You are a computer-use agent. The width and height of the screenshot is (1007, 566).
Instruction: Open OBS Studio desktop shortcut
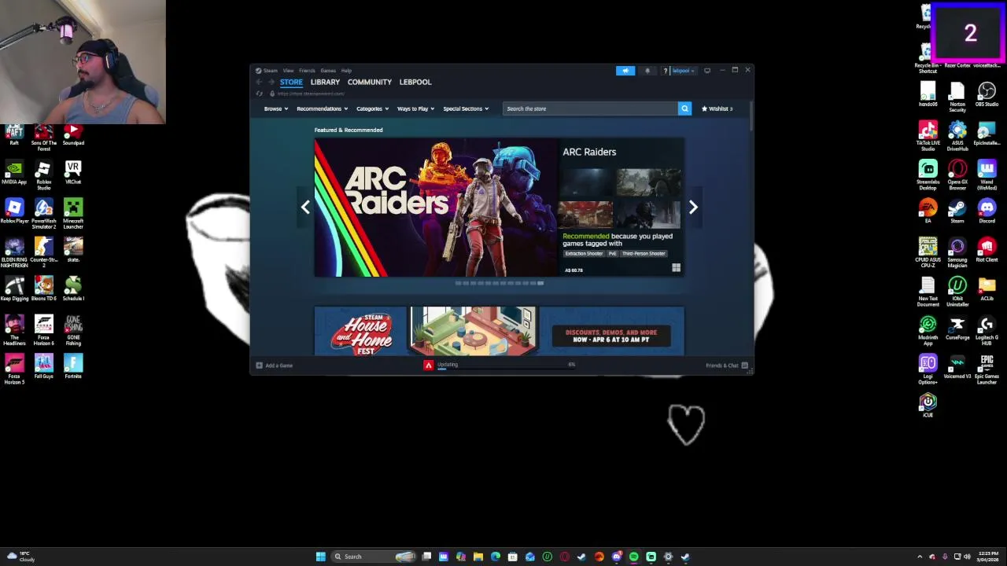tap(987, 94)
